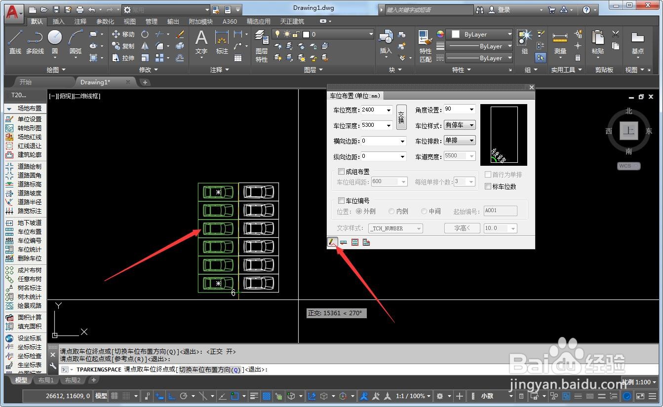Click the Move (移动) tool

pos(123,34)
